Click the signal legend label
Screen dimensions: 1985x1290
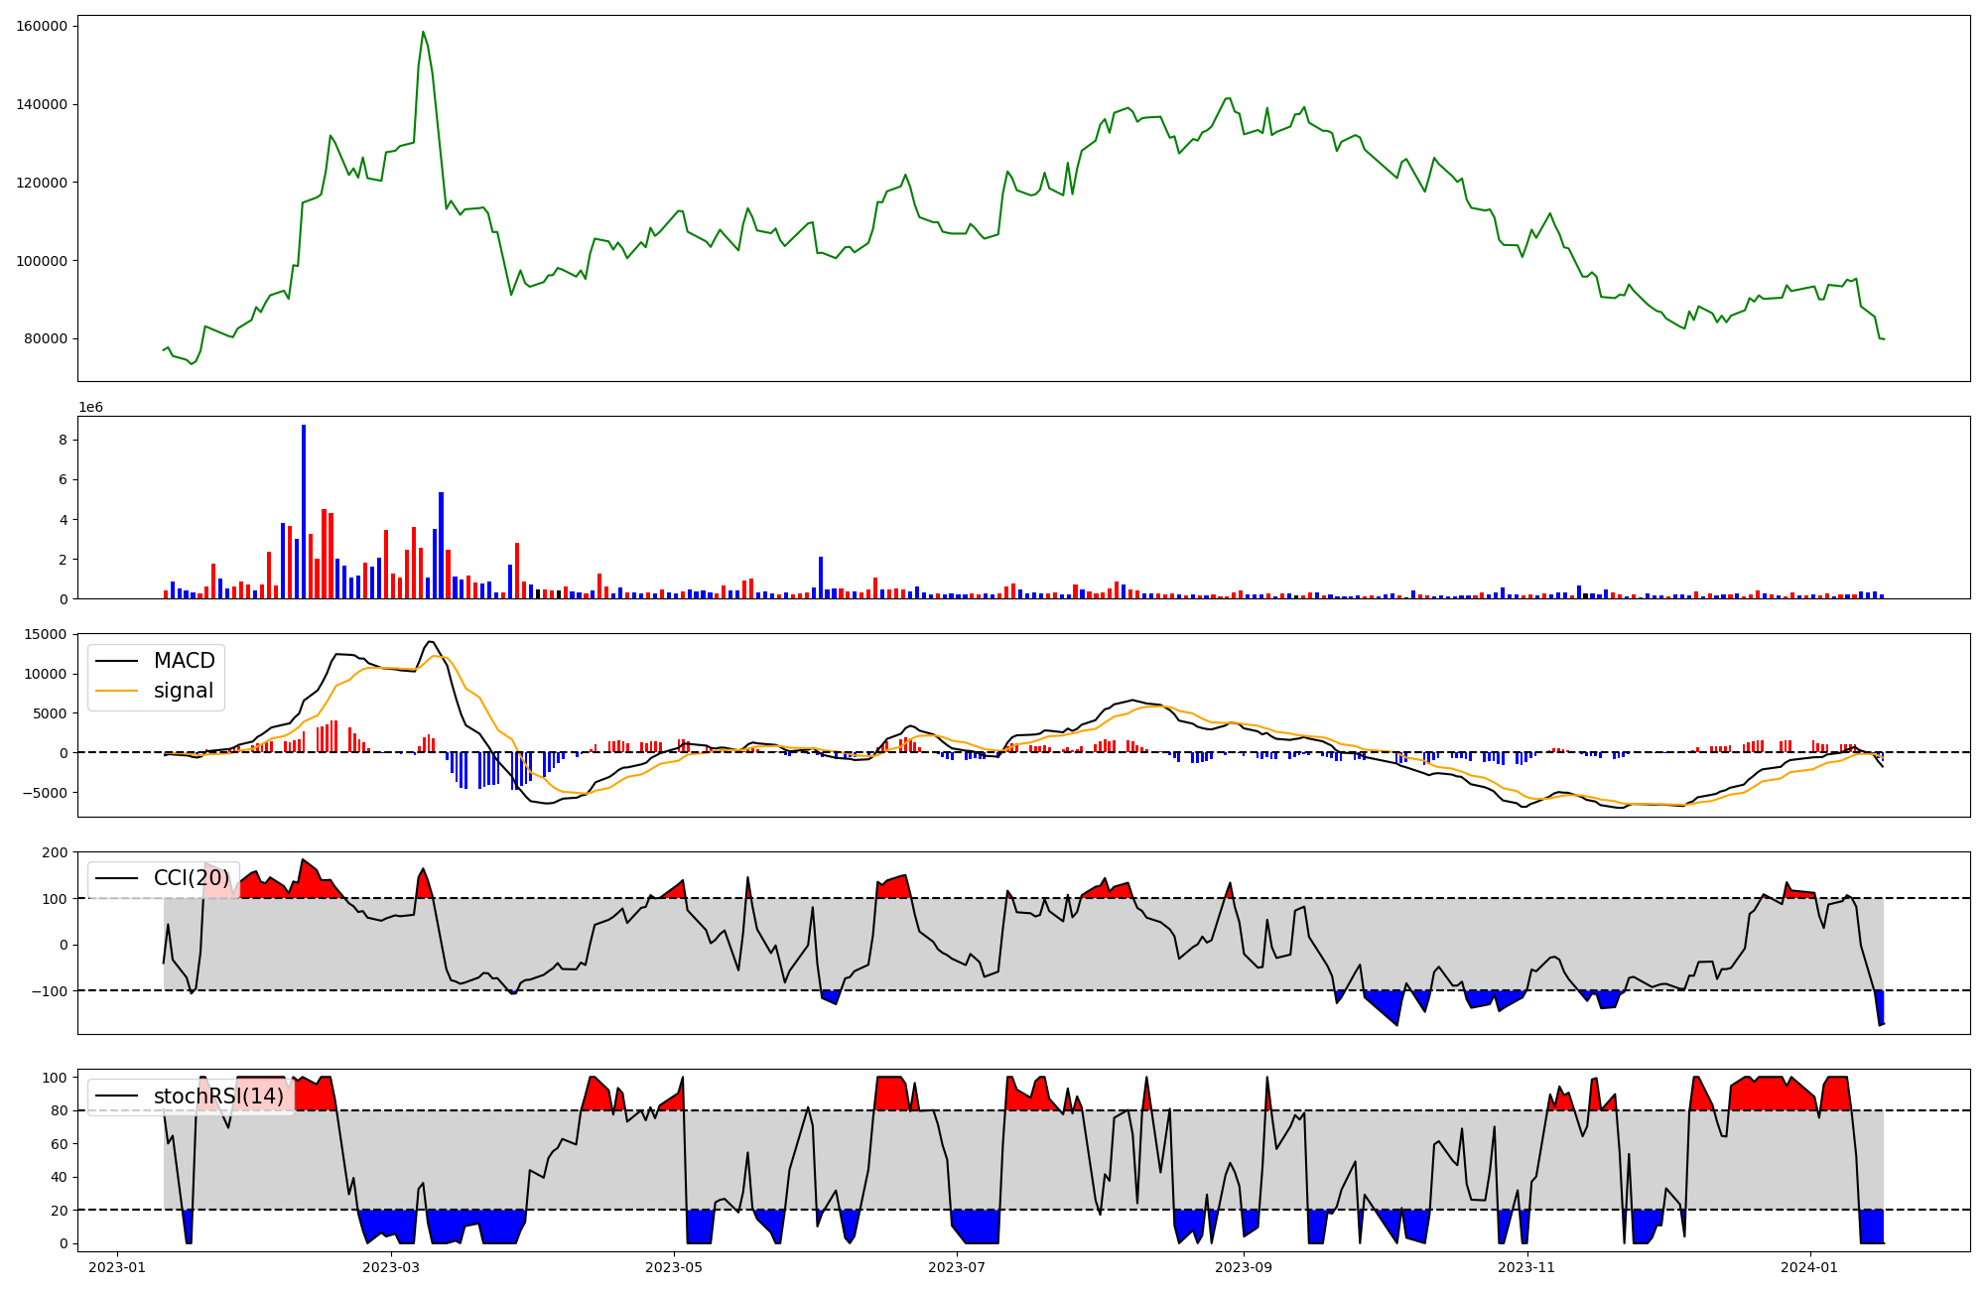click(184, 691)
